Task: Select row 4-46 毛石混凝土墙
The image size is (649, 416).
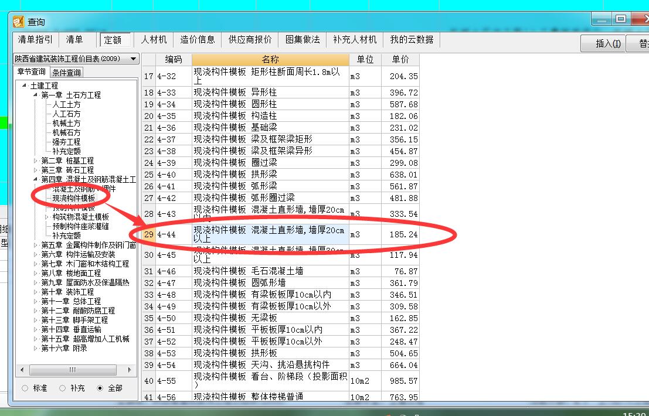Action: tap(281, 271)
